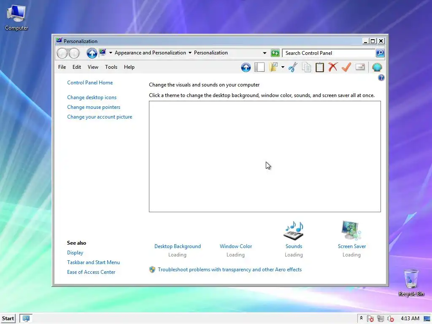The height and width of the screenshot is (324, 432).
Task: Click Action Center flag tray icon
Action: tap(370, 319)
